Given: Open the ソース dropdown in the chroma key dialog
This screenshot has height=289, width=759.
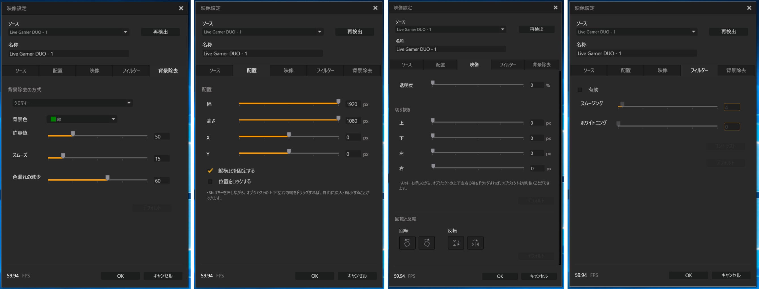Looking at the screenshot, I should (x=69, y=32).
